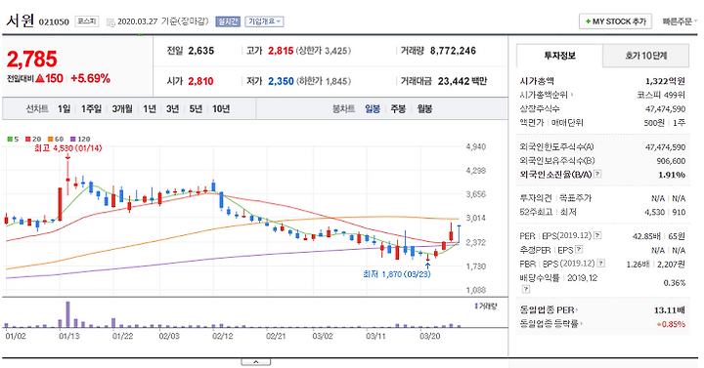The height and width of the screenshot is (368, 704).
Task: Open the 시가총액순위 link
Action: click(x=547, y=95)
